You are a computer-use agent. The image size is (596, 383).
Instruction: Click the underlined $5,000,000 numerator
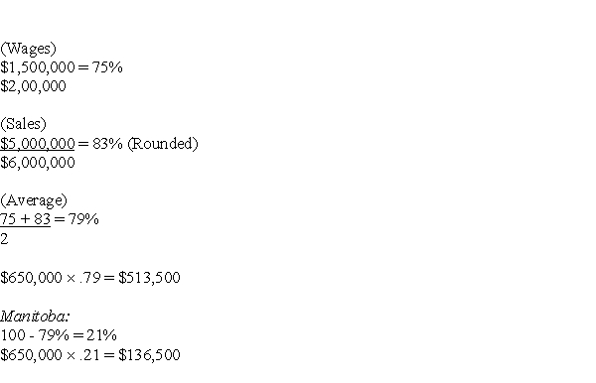tap(38, 144)
